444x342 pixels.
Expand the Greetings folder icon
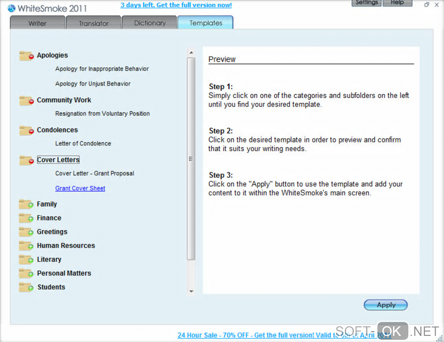click(26, 232)
